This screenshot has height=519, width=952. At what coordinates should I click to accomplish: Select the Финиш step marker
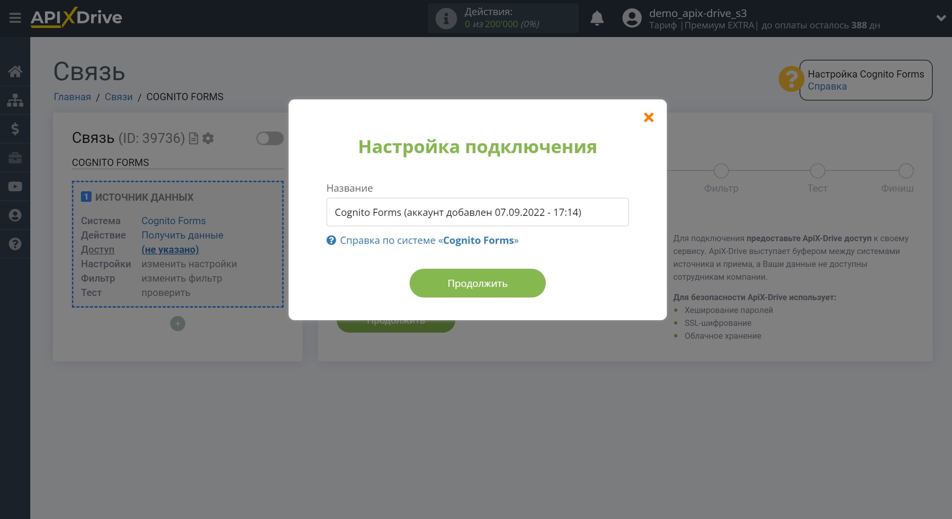tap(906, 171)
